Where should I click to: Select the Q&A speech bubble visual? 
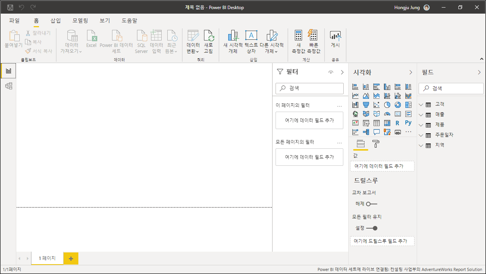pos(376,132)
